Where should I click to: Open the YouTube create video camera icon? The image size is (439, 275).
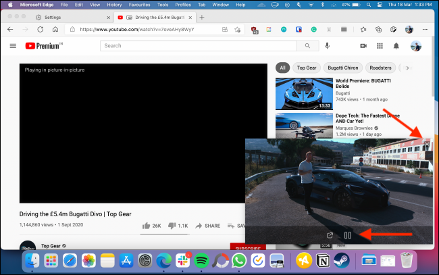pos(363,46)
